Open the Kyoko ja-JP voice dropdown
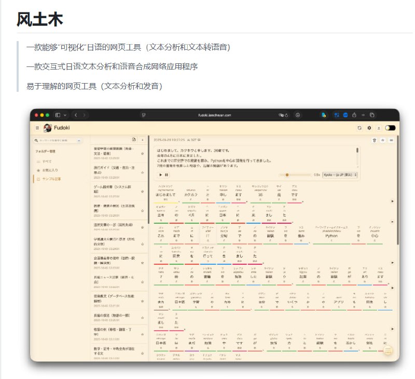Screen dimensions: 415x379 339,175
